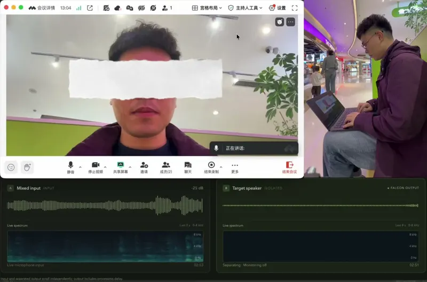The width and height of the screenshot is (427, 282).
Task: Click the B badge of Target speaker panel
Action: pos(226,188)
